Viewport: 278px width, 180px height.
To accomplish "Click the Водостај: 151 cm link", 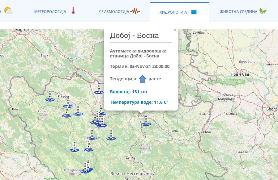I will coord(129,91).
